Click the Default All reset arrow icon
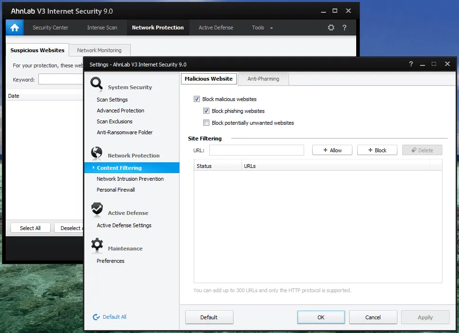The width and height of the screenshot is (459, 333). click(x=96, y=317)
